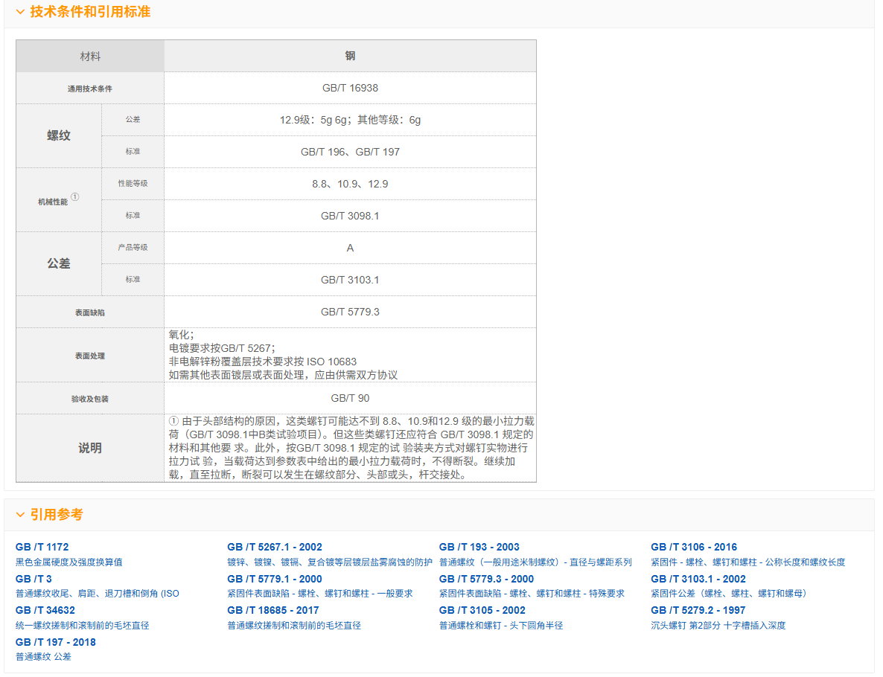Open GB /T 5779.3 - 2000 link
The width and height of the screenshot is (883, 677).
coord(486,579)
